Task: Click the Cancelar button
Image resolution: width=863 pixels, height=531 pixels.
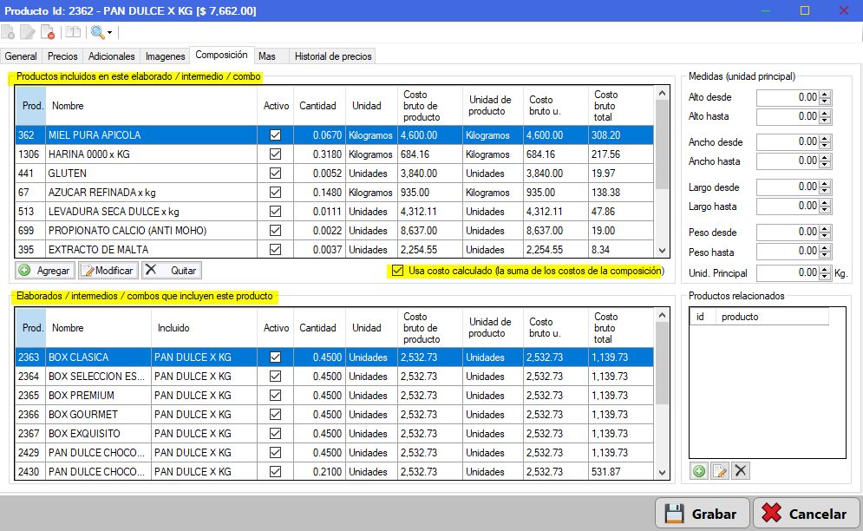Action: [806, 514]
